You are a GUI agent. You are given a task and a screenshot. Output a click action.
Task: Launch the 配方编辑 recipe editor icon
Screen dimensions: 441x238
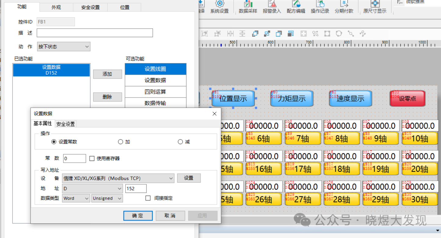296,4
